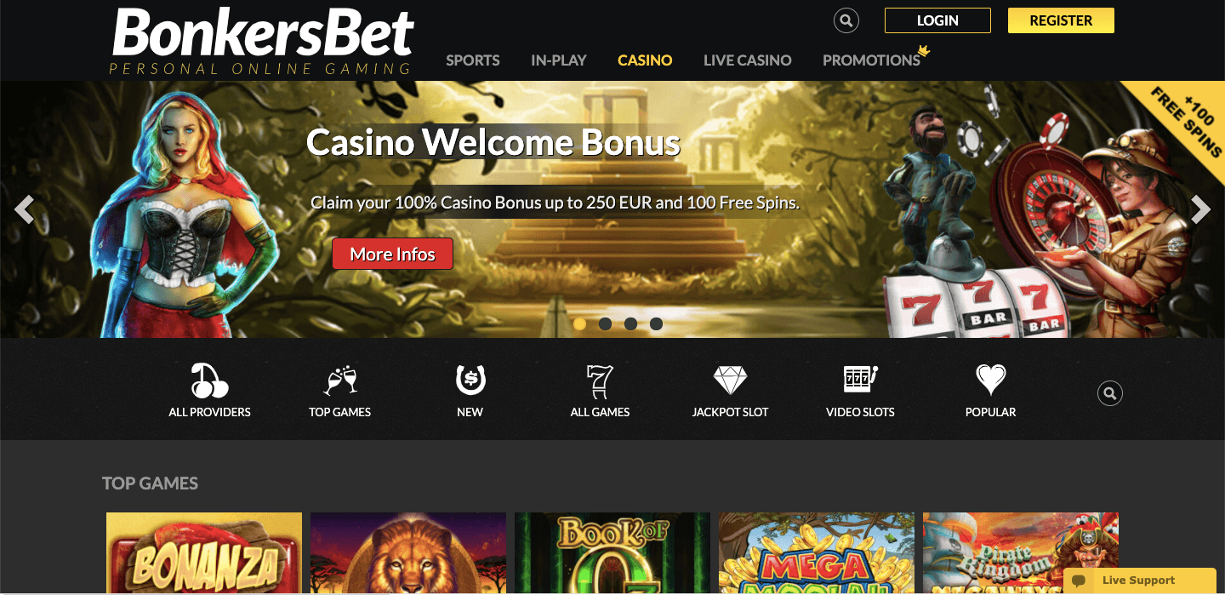Image resolution: width=1225 pixels, height=595 pixels.
Task: Open the Bonanza game thumbnail
Action: [x=204, y=553]
